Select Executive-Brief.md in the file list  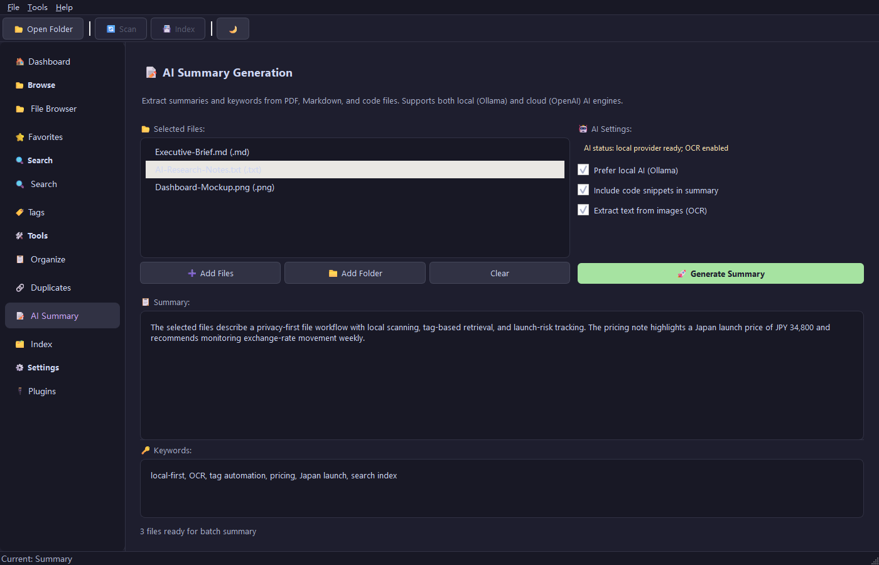(355, 152)
